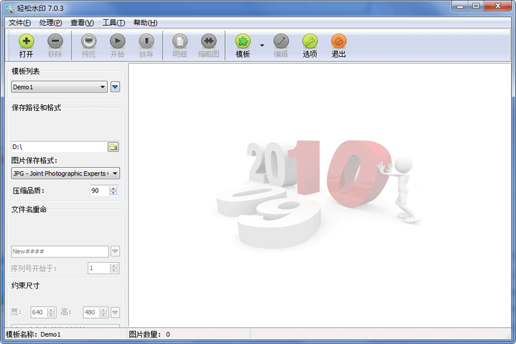Click the 图片保存格式 label
516x344 pixels.
pos(34,160)
